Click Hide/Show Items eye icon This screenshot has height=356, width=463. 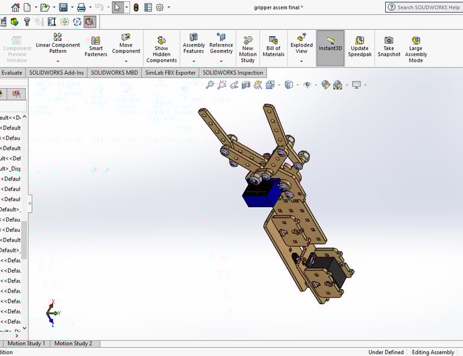pos(307,85)
